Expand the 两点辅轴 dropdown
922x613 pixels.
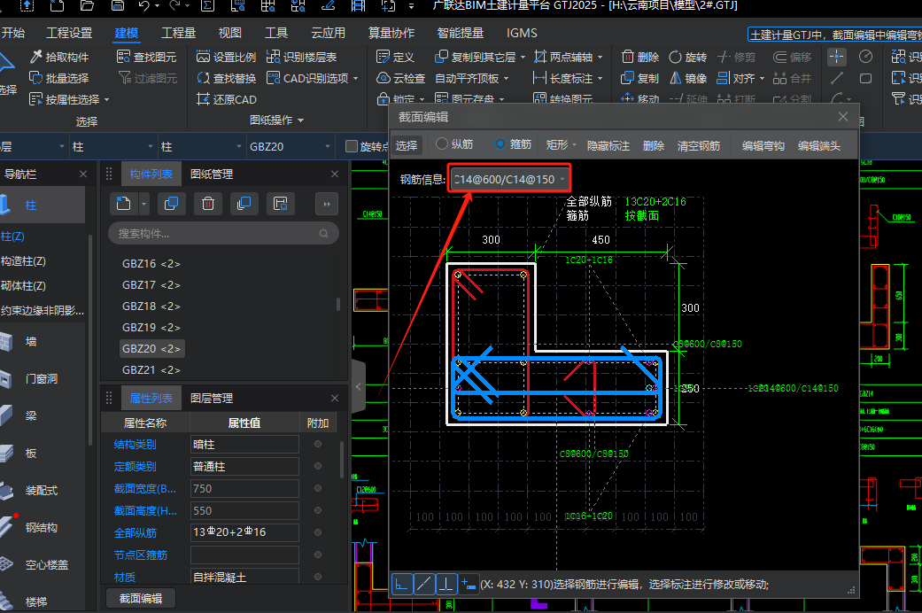600,57
